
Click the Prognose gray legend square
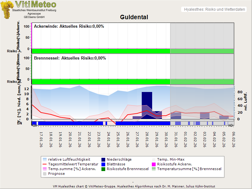coord(45,174)
